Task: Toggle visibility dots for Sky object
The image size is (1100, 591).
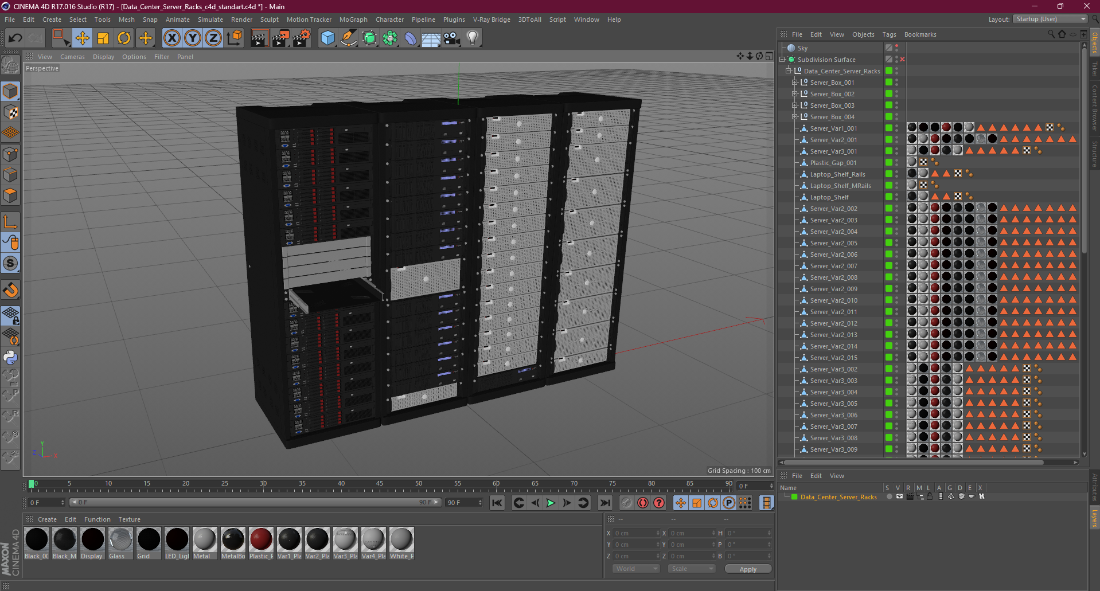Action: (897, 48)
